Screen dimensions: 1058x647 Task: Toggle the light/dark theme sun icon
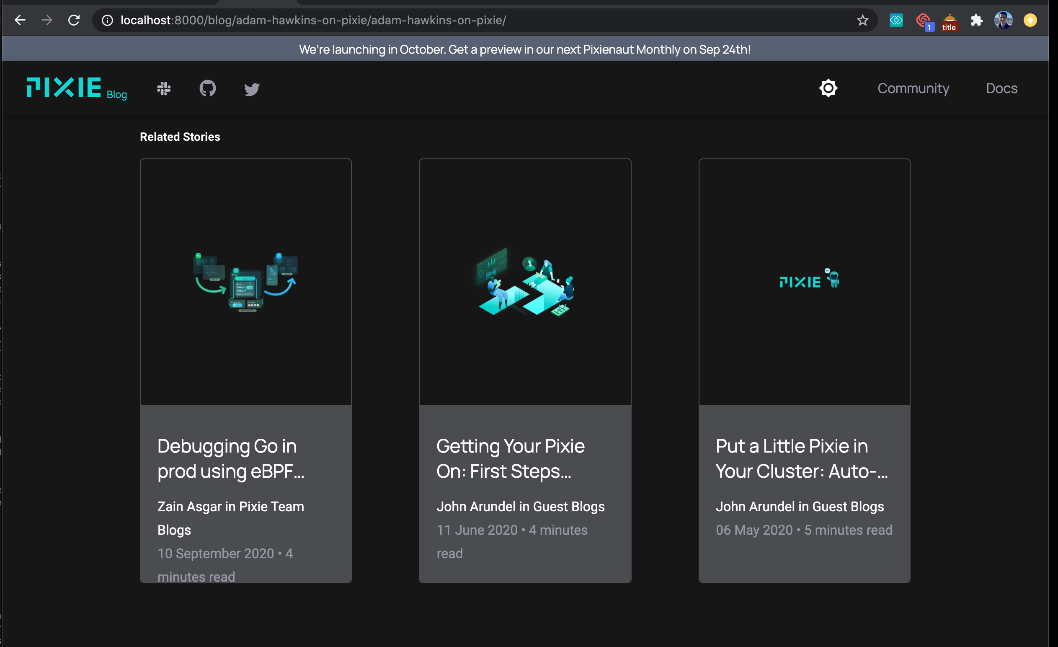pos(828,88)
